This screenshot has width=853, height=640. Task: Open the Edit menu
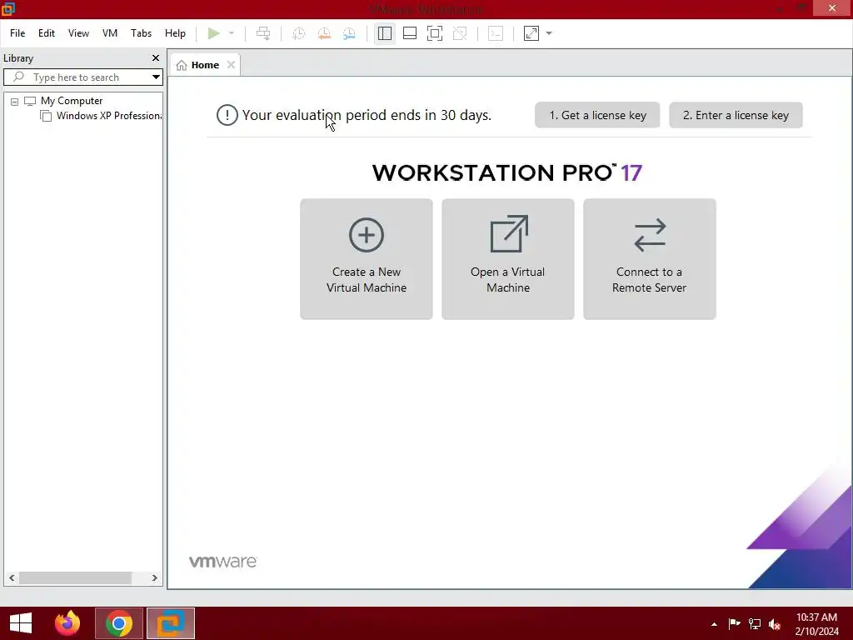point(47,33)
